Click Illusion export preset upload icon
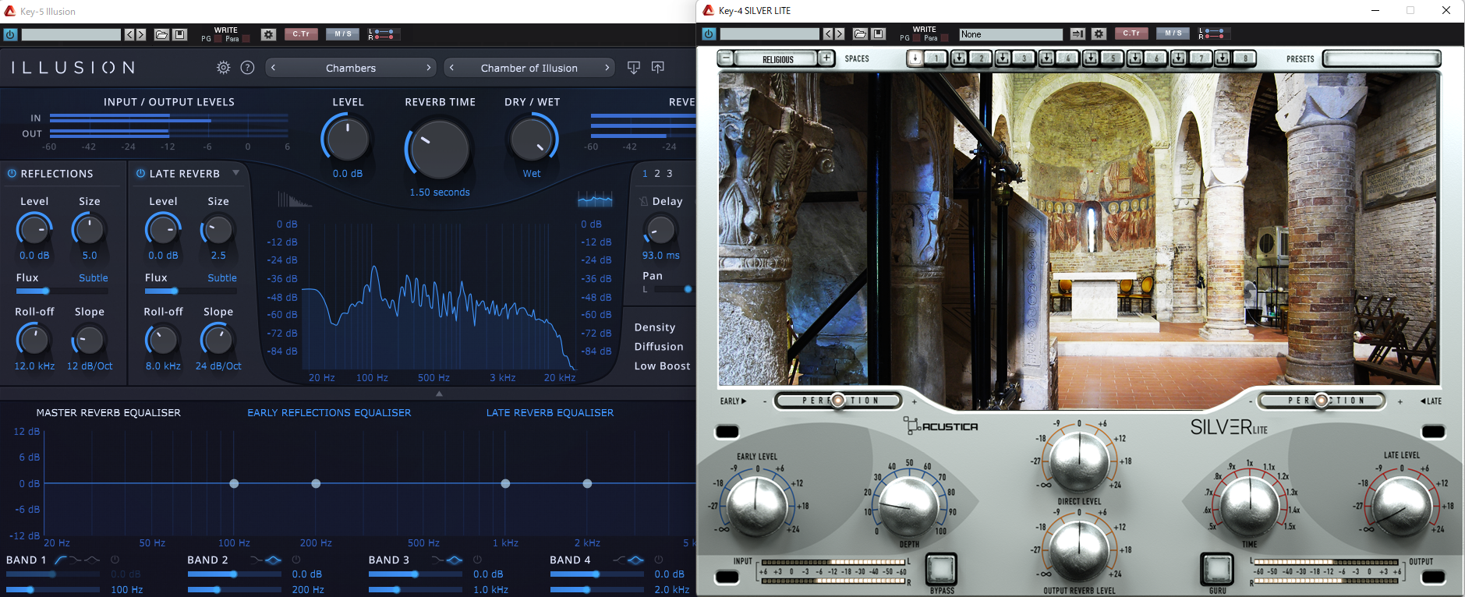 (658, 68)
